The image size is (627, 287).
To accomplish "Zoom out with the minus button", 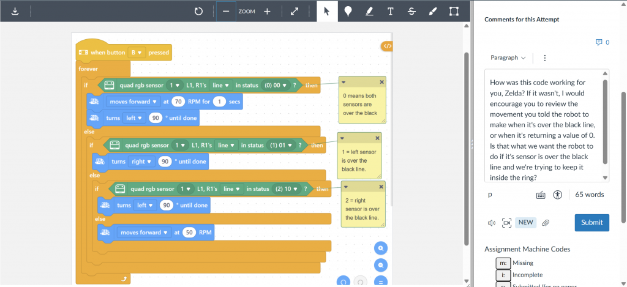I will (x=226, y=12).
